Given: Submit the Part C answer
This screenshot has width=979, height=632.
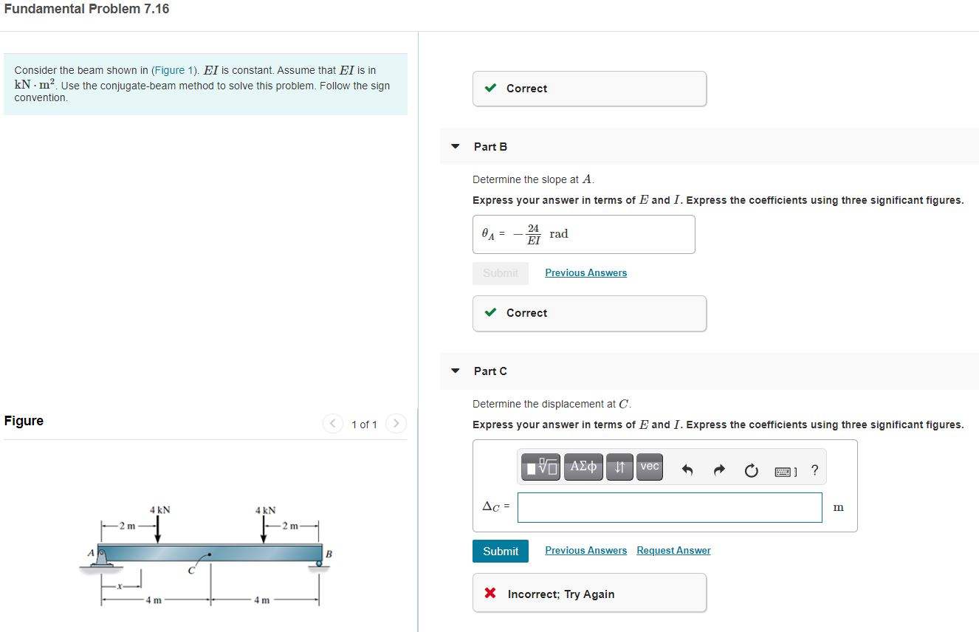Looking at the screenshot, I should 500,551.
